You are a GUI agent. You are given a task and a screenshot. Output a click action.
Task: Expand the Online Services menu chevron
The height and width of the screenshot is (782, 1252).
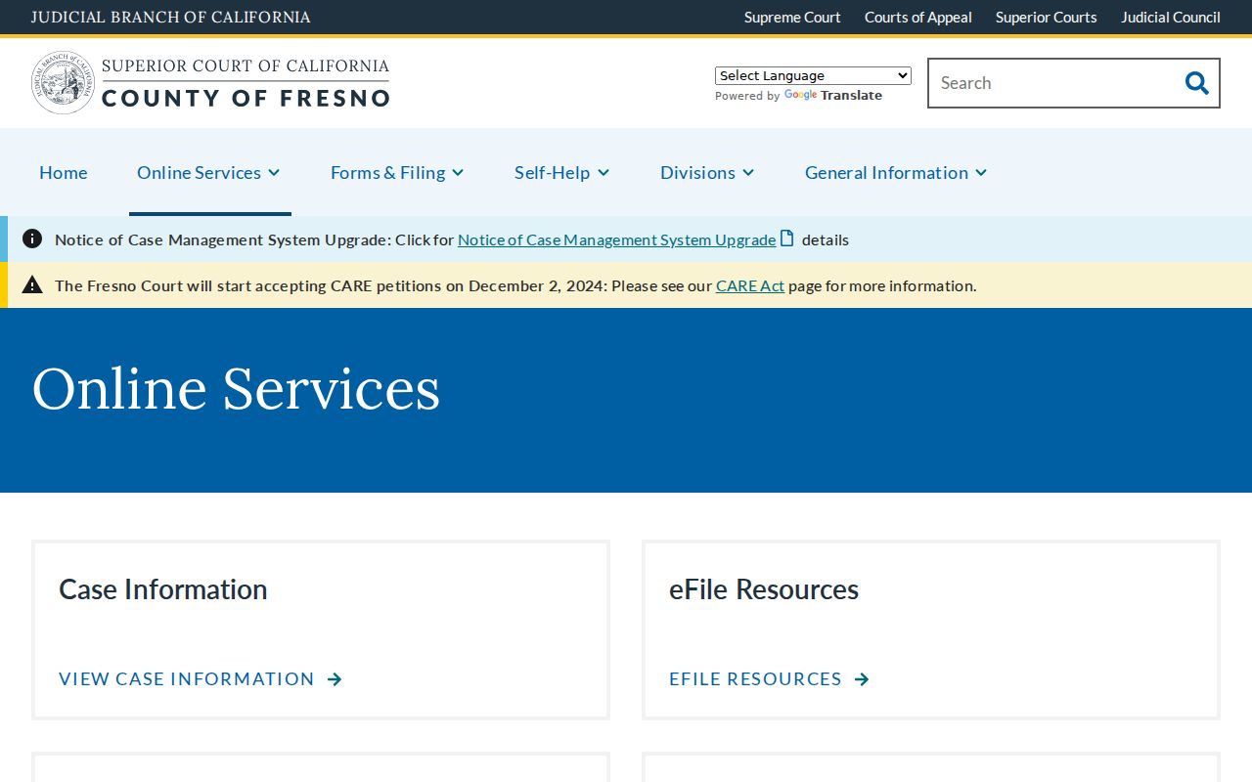tap(274, 172)
